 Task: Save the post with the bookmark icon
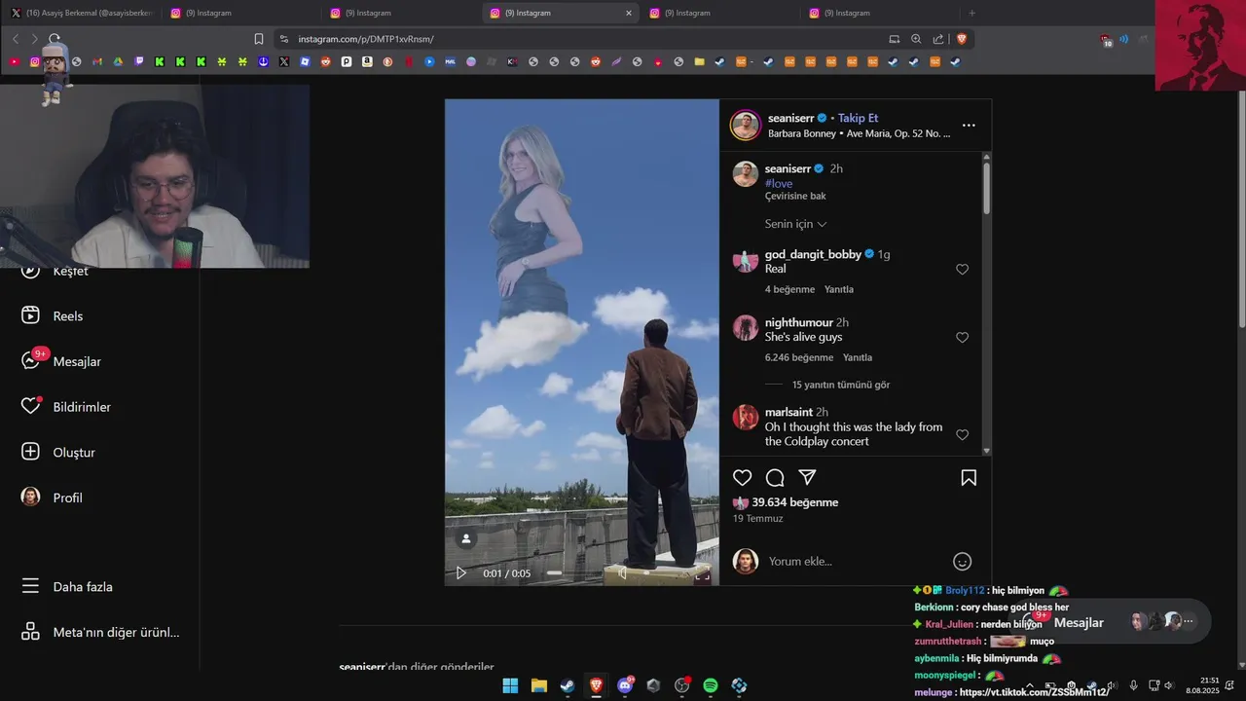tap(969, 478)
